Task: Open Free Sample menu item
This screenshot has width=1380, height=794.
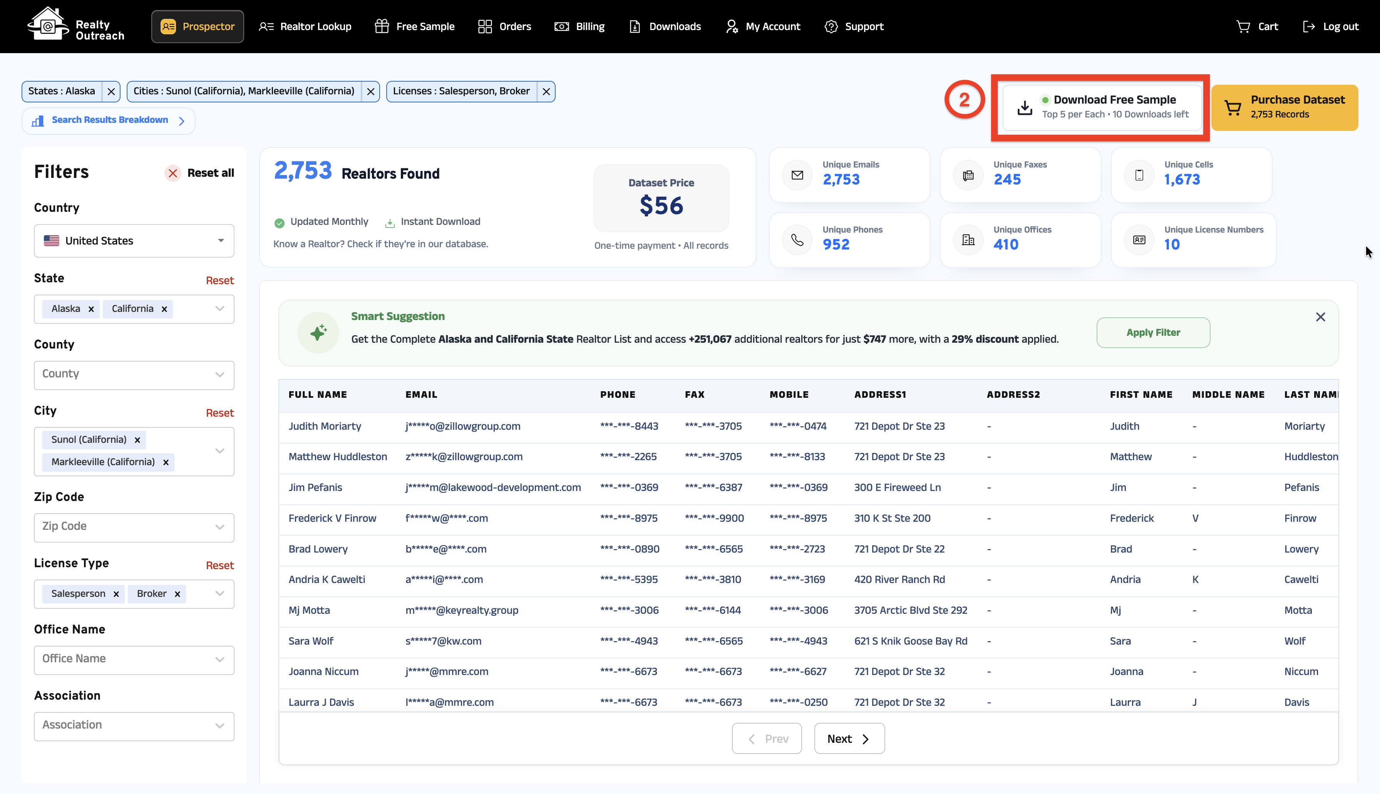Action: tap(414, 26)
